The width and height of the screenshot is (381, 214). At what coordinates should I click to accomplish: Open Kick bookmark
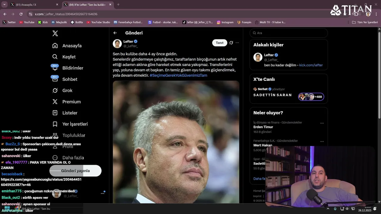43,22
